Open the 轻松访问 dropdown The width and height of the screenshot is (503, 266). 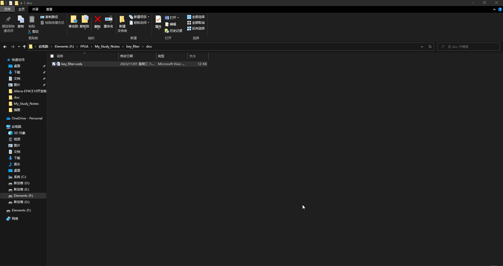point(139,23)
